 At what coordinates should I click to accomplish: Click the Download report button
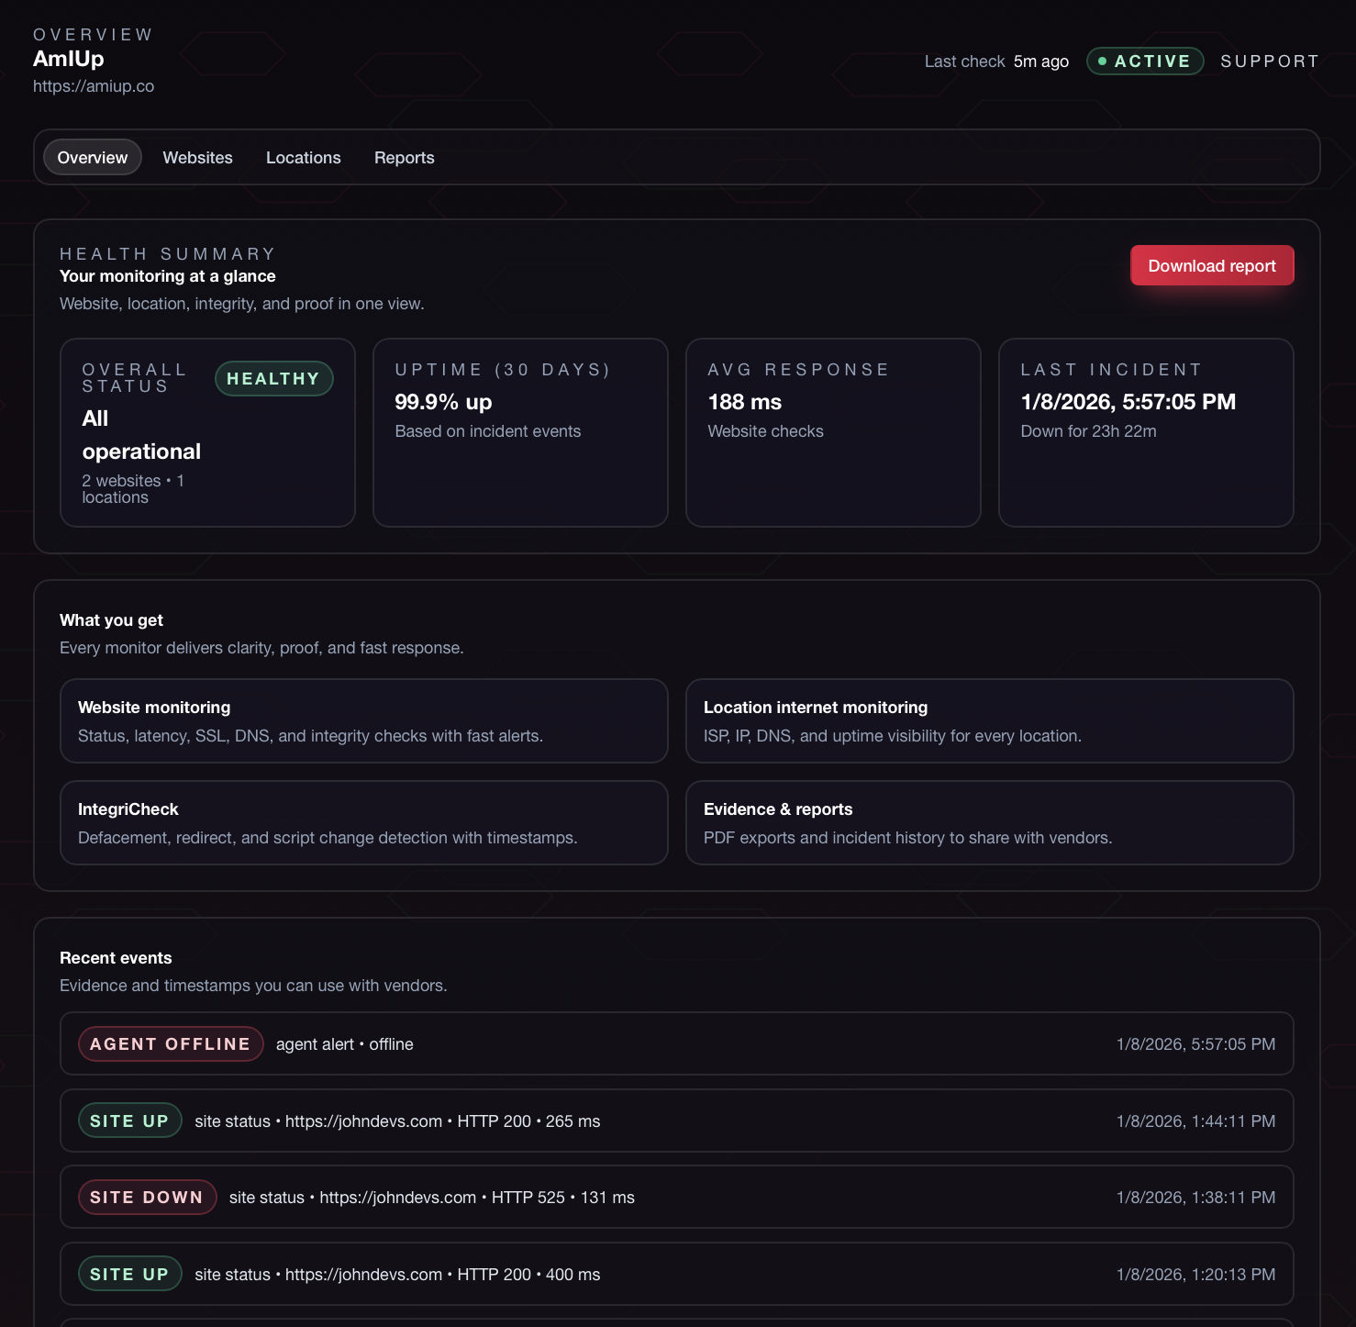tap(1211, 265)
